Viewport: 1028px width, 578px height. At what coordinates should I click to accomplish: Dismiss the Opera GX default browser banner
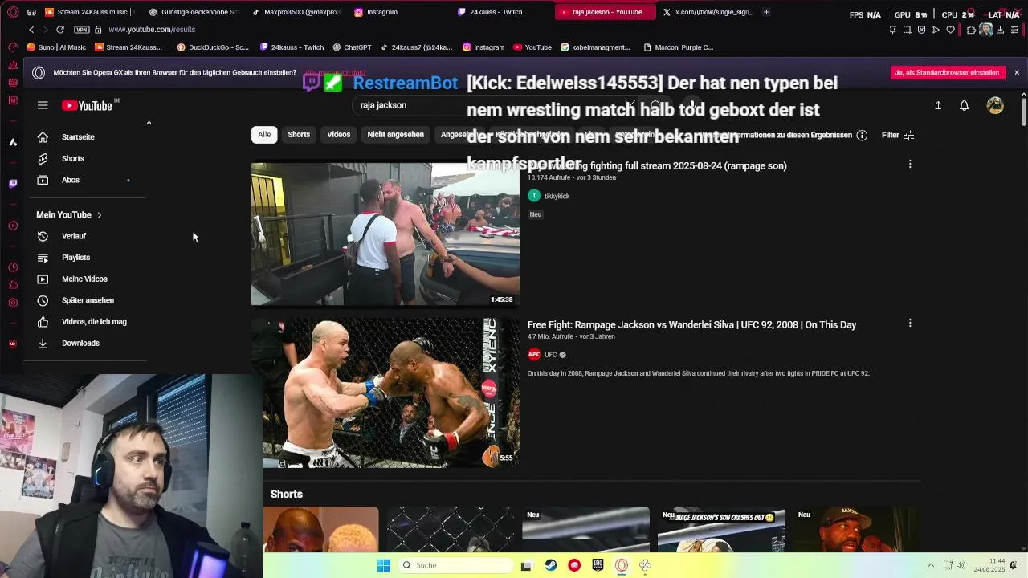pyautogui.click(x=1017, y=72)
